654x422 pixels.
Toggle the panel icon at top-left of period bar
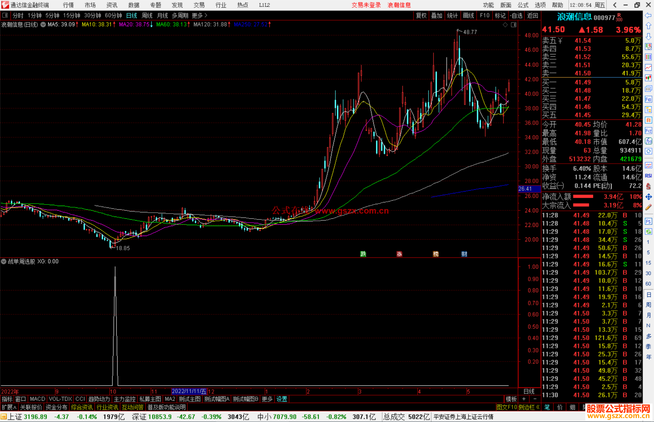click(x=5, y=15)
